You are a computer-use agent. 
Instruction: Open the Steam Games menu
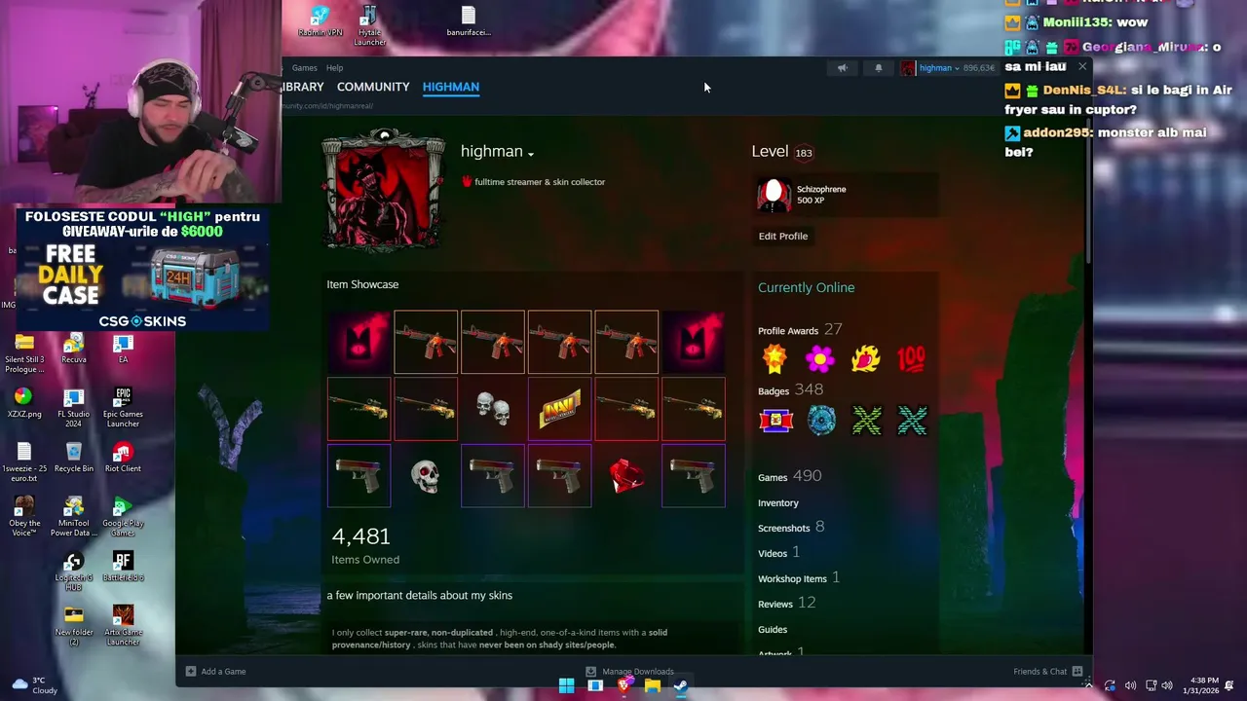click(x=304, y=68)
